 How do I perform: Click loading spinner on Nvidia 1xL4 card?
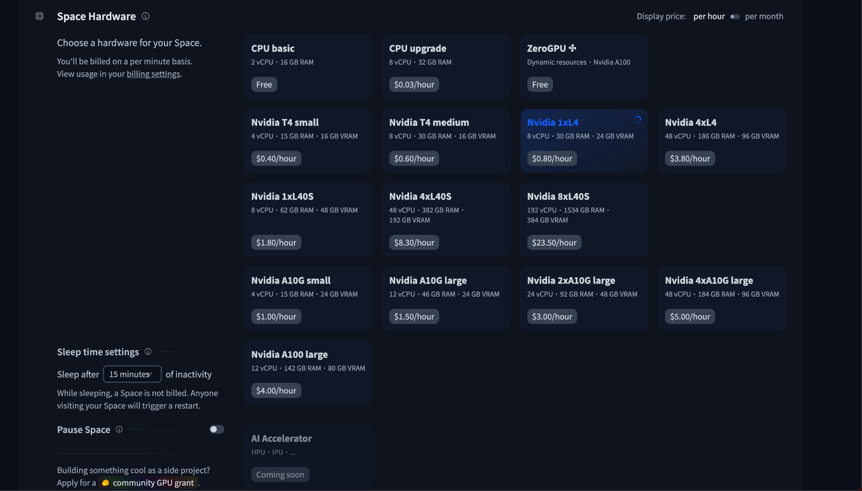click(637, 119)
